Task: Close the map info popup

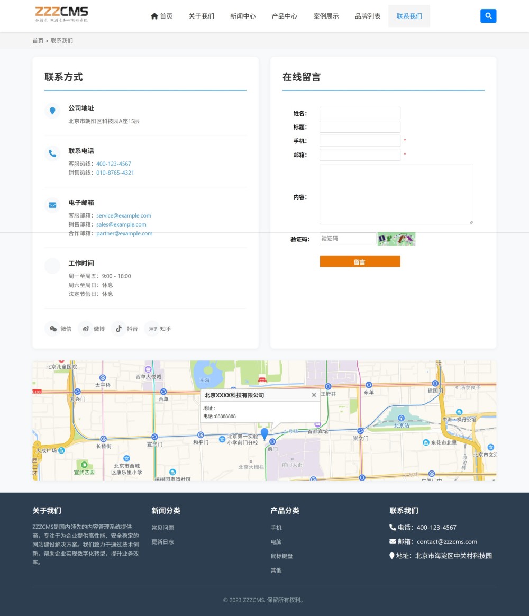Action: [x=314, y=395]
